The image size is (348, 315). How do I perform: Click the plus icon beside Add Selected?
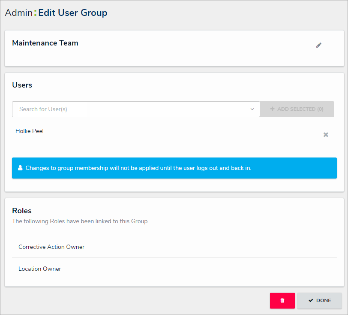[x=272, y=109]
